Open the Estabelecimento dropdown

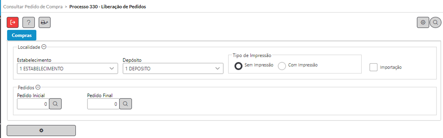tap(67, 69)
